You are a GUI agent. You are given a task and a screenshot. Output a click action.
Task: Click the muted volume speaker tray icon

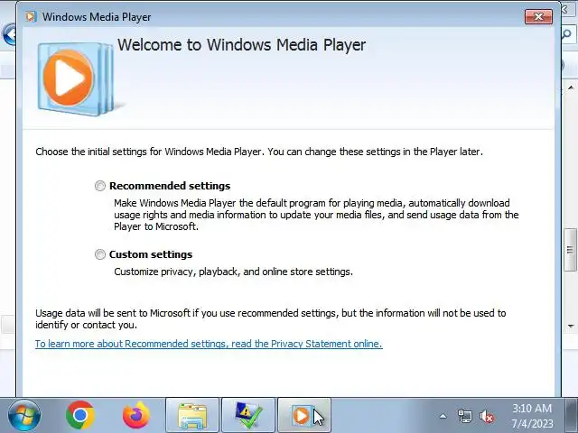point(487,417)
